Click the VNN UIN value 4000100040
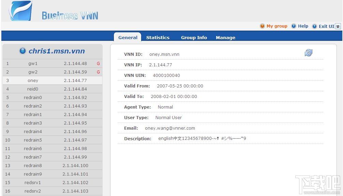Viewport: 343px width, 196px height. pyautogui.click(x=166, y=76)
